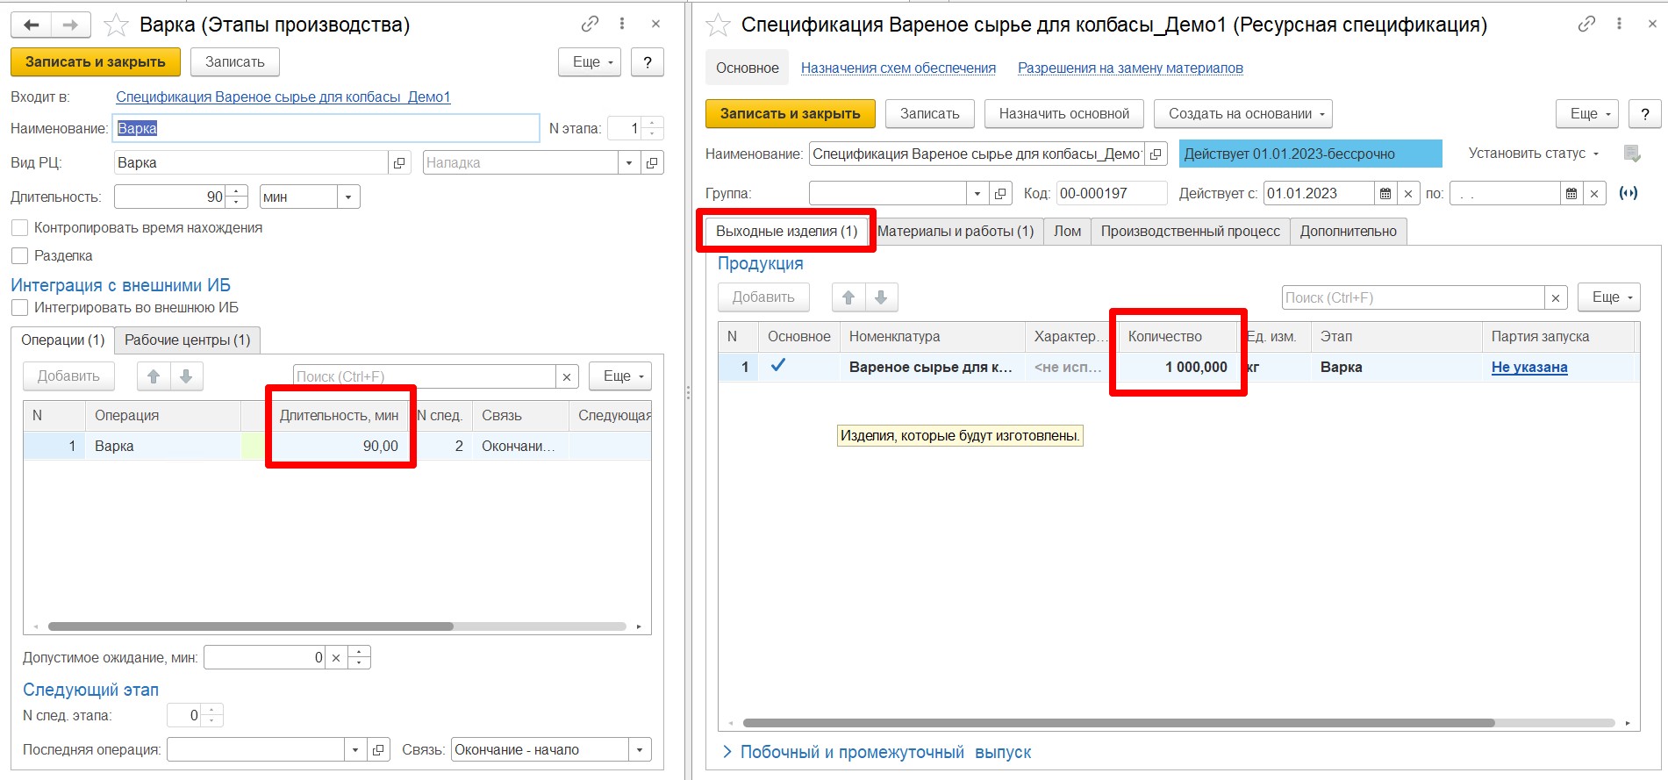Copy link icon in specification window header
The height and width of the screenshot is (780, 1668).
1586,25
